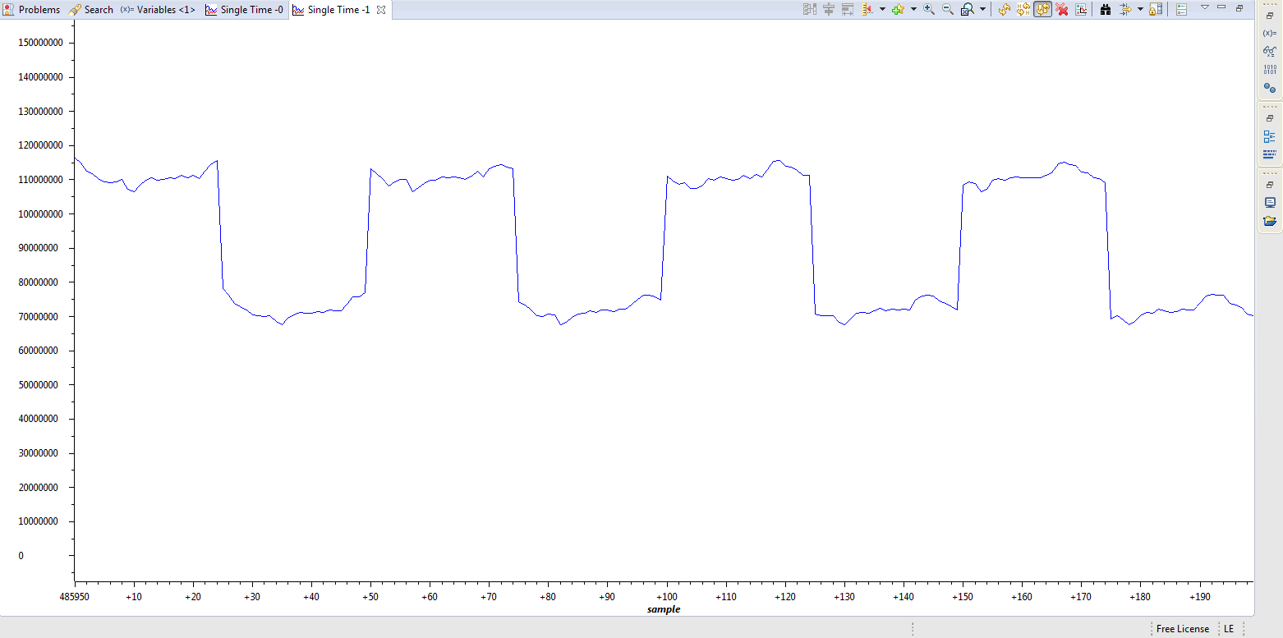Close the Single Time -1 tab
This screenshot has width=1283, height=638.
(x=381, y=10)
